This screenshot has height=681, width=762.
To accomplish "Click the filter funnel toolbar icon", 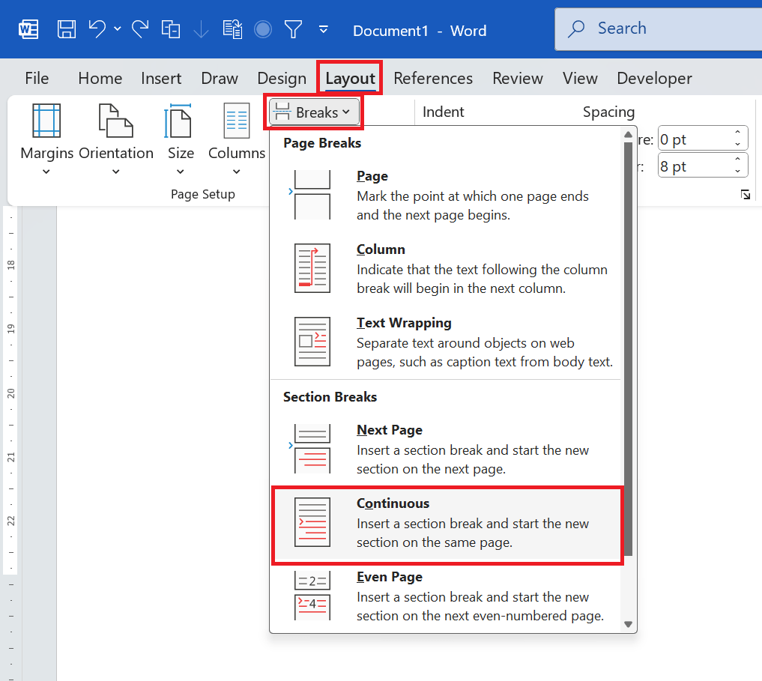I will (293, 30).
